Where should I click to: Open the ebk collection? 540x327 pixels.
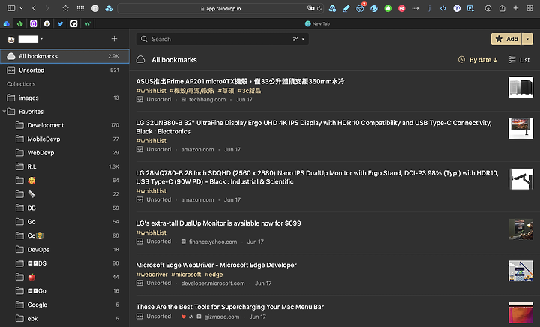click(x=64, y=319)
